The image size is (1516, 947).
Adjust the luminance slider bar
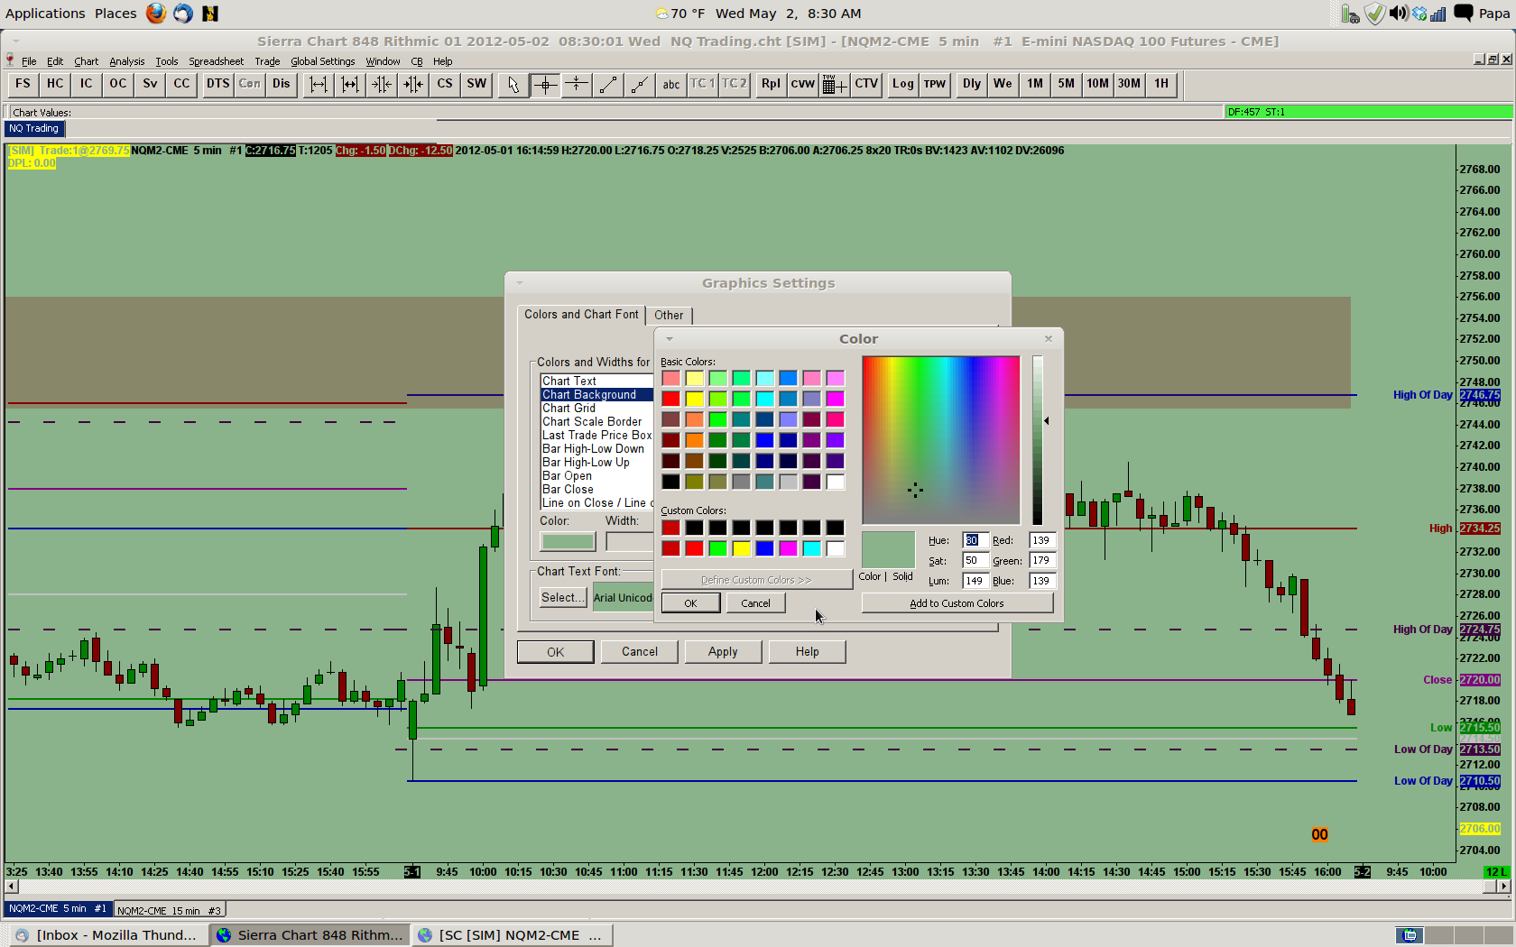point(1038,440)
